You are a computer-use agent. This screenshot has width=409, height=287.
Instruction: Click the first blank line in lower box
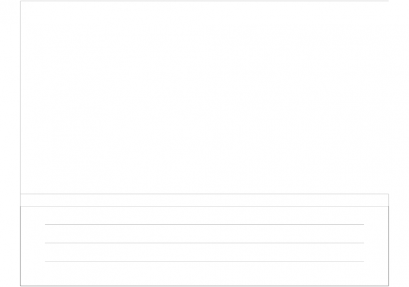[204, 224]
